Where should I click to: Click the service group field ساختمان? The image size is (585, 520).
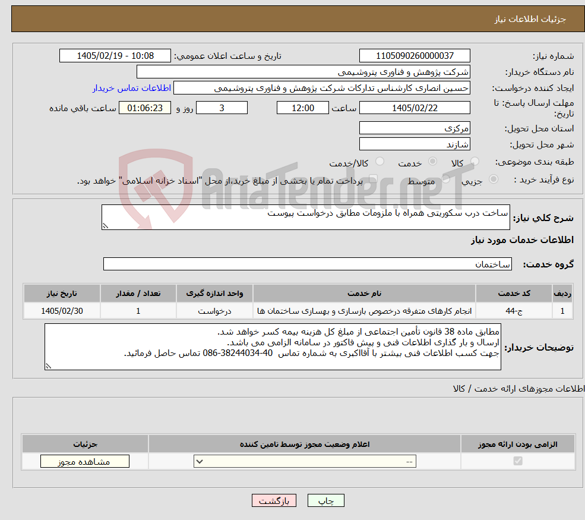[x=308, y=264]
